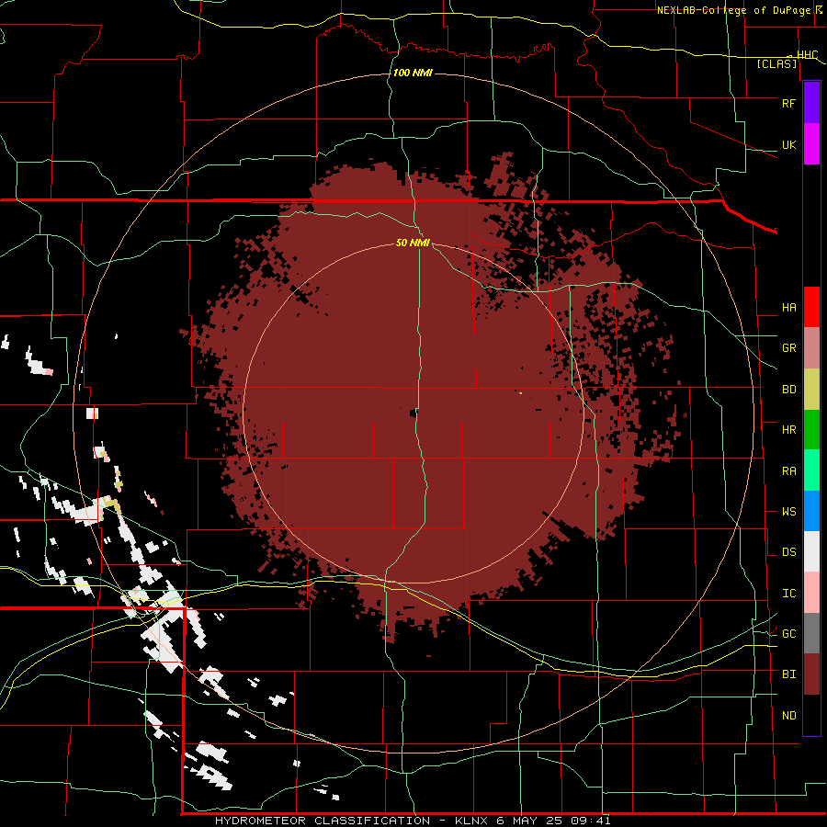Image resolution: width=827 pixels, height=827 pixels.
Task: Click the ND legend label
Action: 788,716
